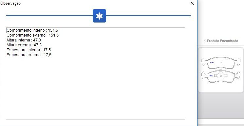Click the '1 Produto Encontrado' label
Screen dimensions: 244x126
point(221,41)
